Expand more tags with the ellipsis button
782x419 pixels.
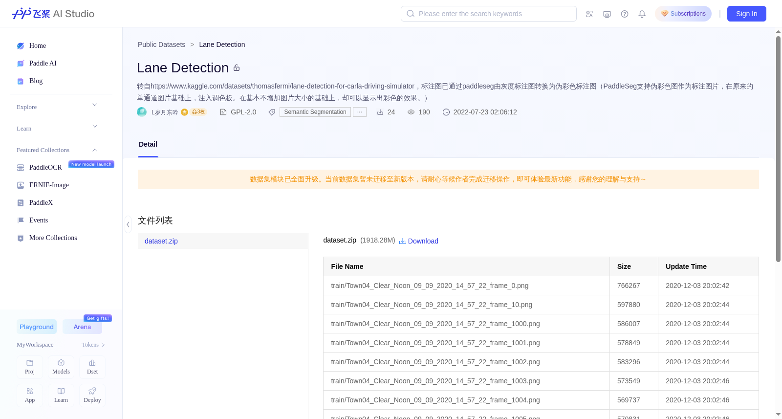pyautogui.click(x=360, y=112)
